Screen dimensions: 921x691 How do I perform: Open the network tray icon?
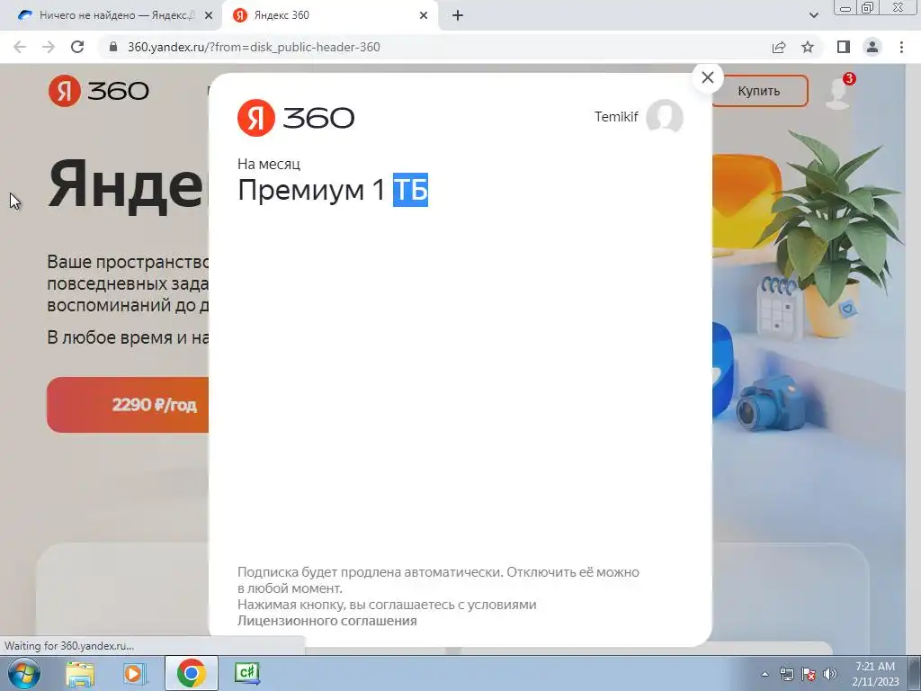tap(786, 674)
